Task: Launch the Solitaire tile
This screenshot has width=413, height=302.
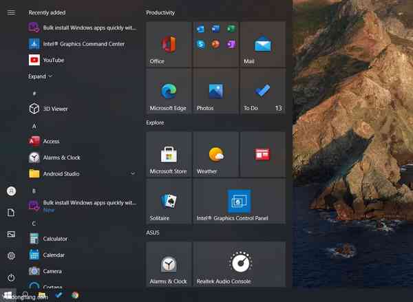Action: [x=169, y=201]
